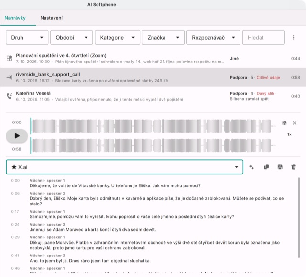Open Kateřina Veselá call recording
Viewport: 306px width, 277px height.
tap(153, 96)
